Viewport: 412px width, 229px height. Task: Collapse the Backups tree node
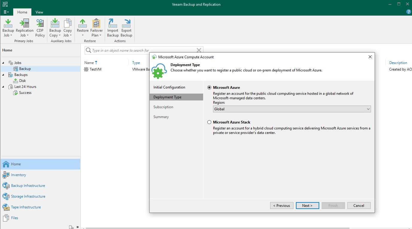click(x=3, y=75)
